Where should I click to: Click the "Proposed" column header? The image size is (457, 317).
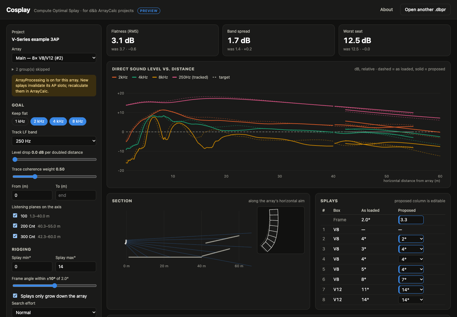click(x=407, y=210)
